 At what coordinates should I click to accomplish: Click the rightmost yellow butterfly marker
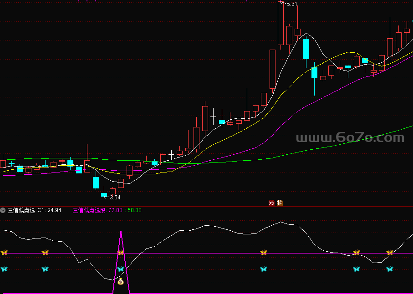point(390,253)
